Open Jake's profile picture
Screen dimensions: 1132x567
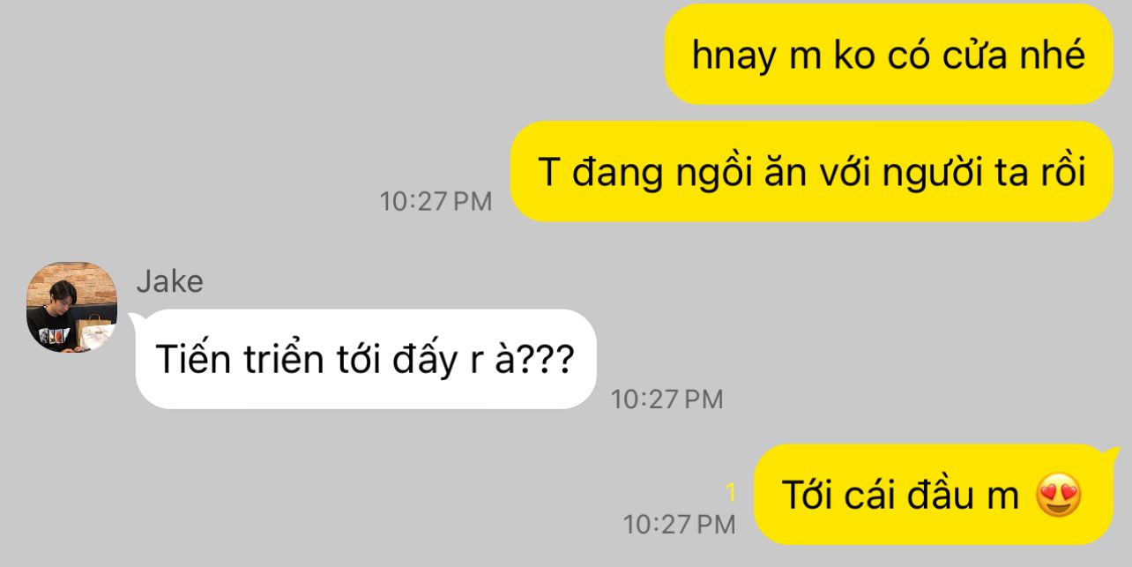pos(72,307)
